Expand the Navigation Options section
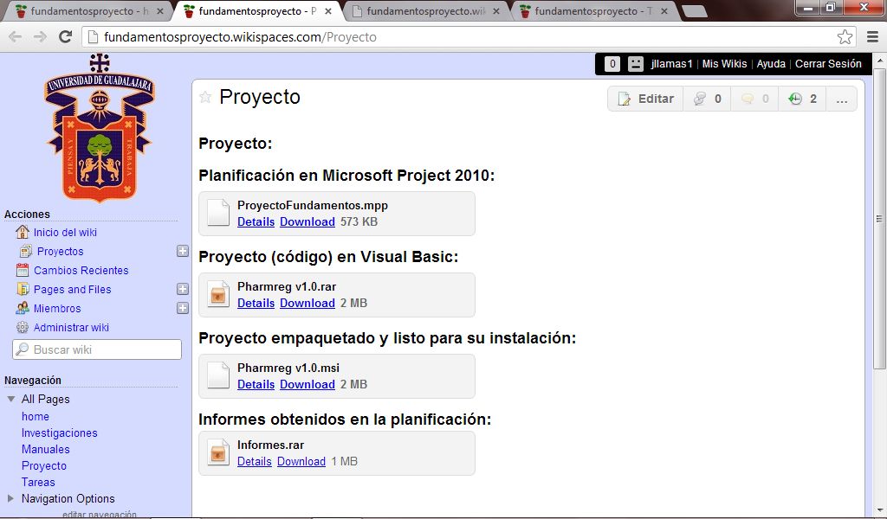The width and height of the screenshot is (887, 519). coord(61,498)
